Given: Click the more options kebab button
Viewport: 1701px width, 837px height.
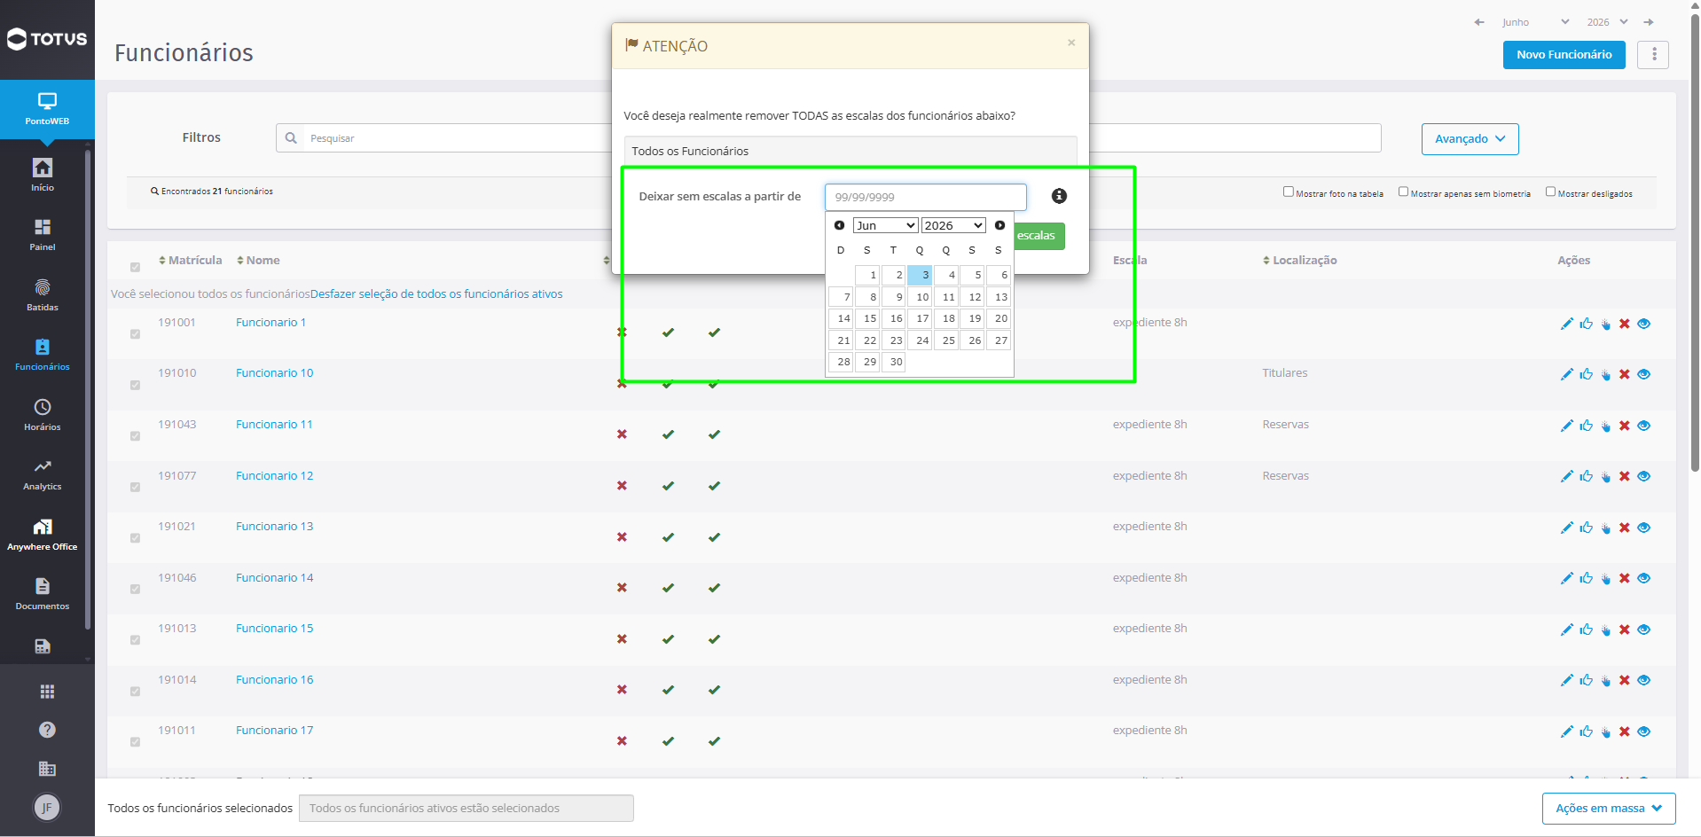Looking at the screenshot, I should coord(1653,55).
